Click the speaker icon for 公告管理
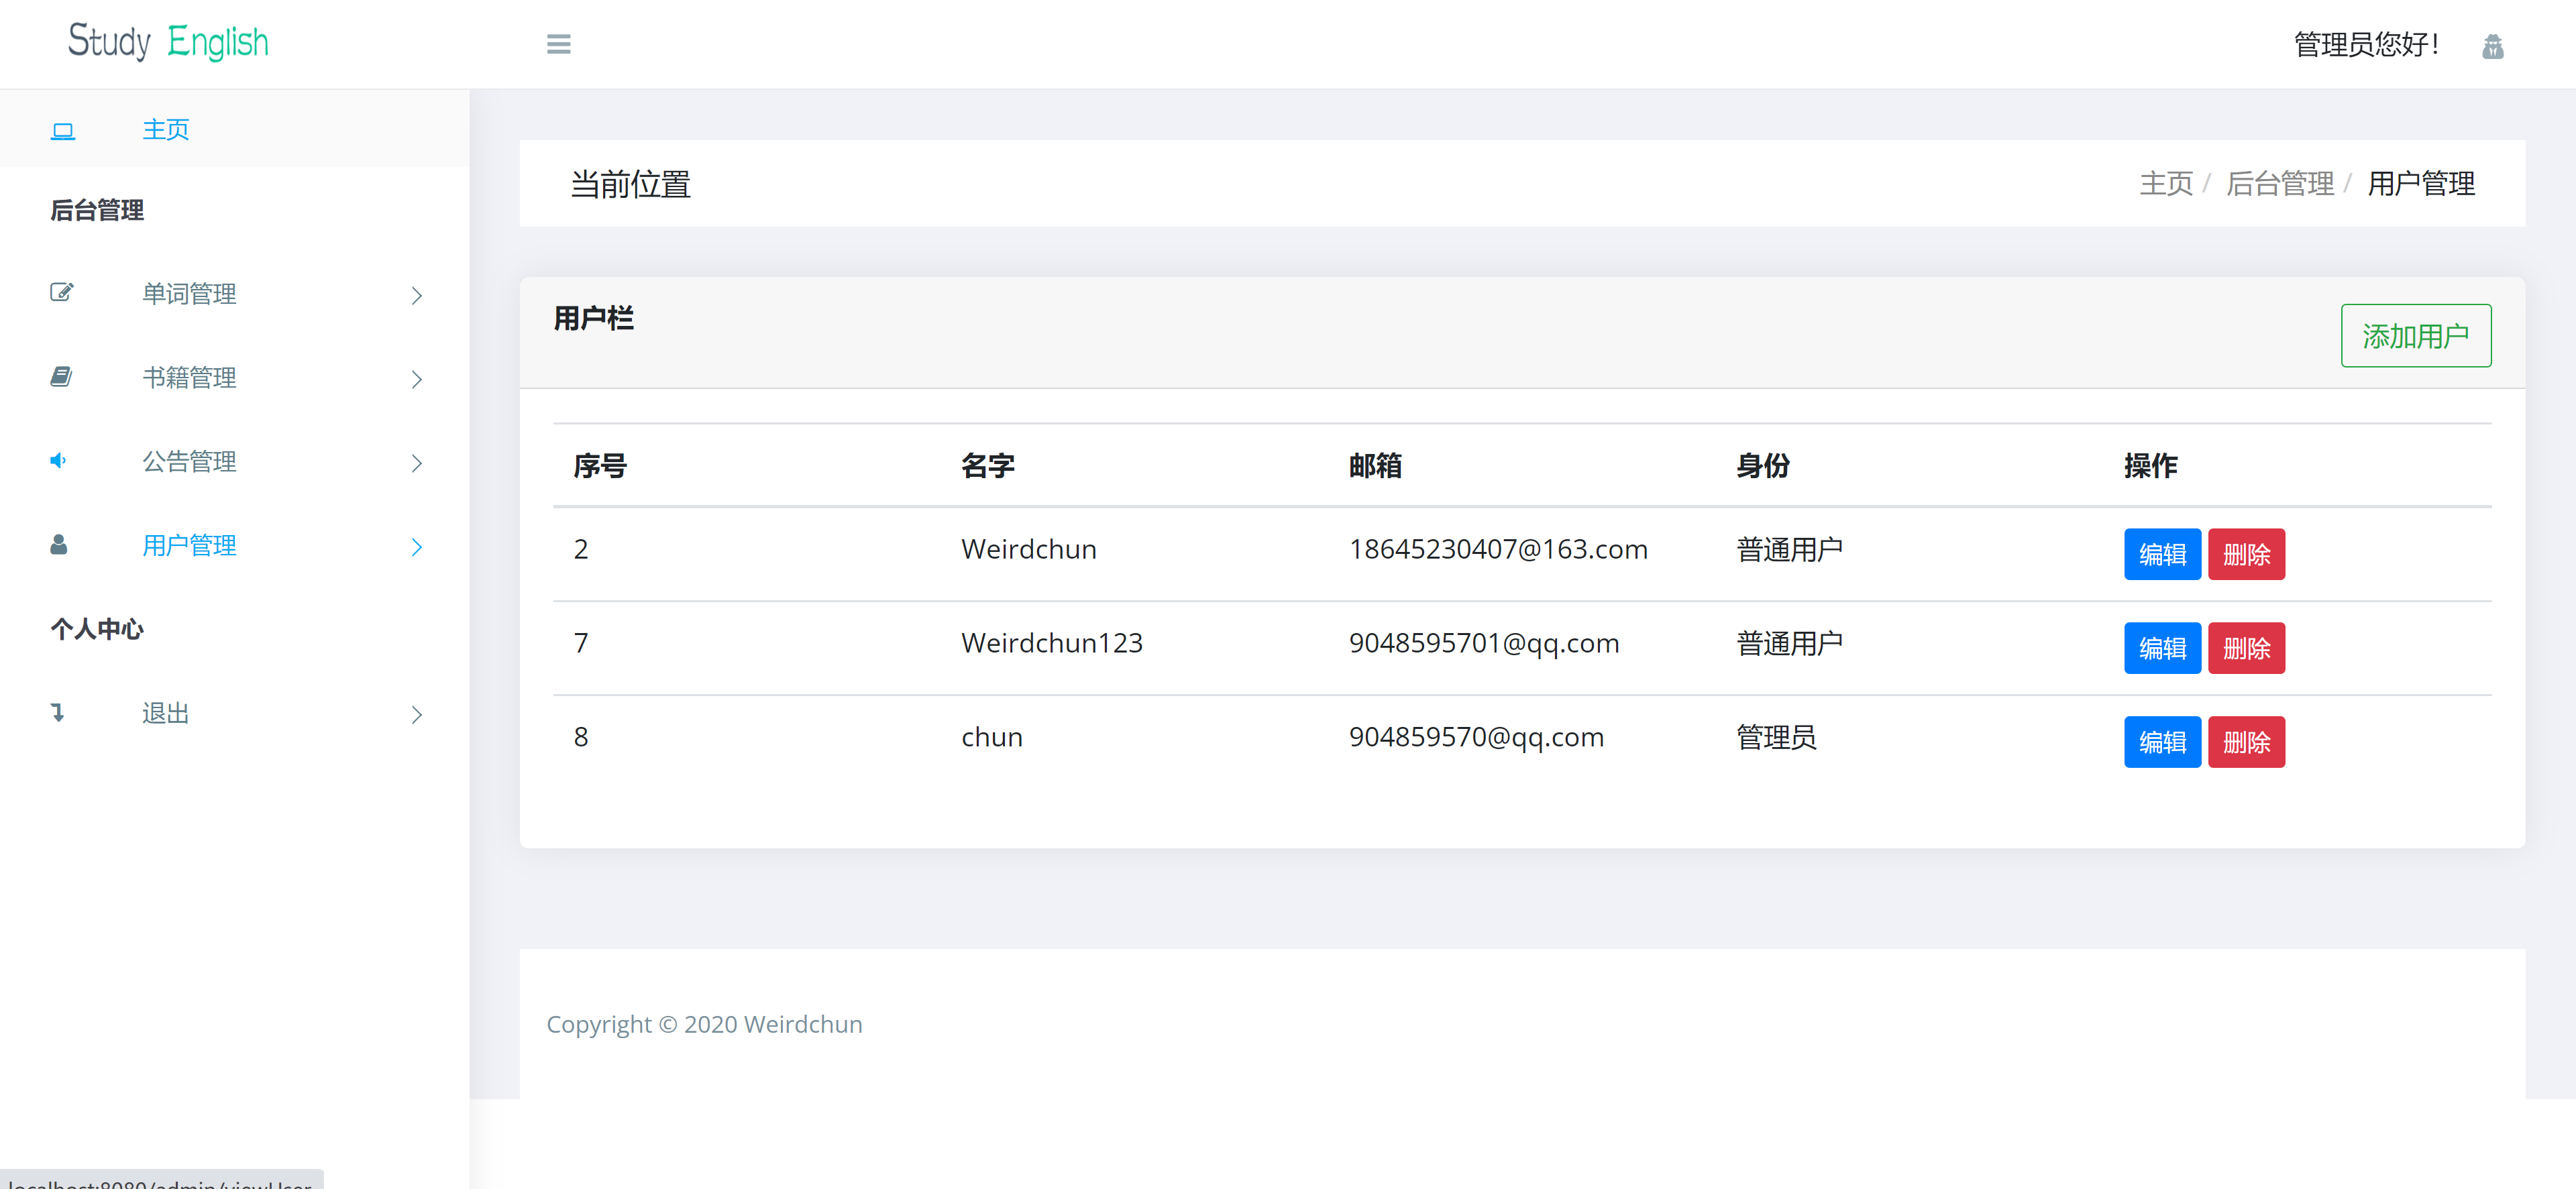This screenshot has width=2576, height=1189. (58, 461)
